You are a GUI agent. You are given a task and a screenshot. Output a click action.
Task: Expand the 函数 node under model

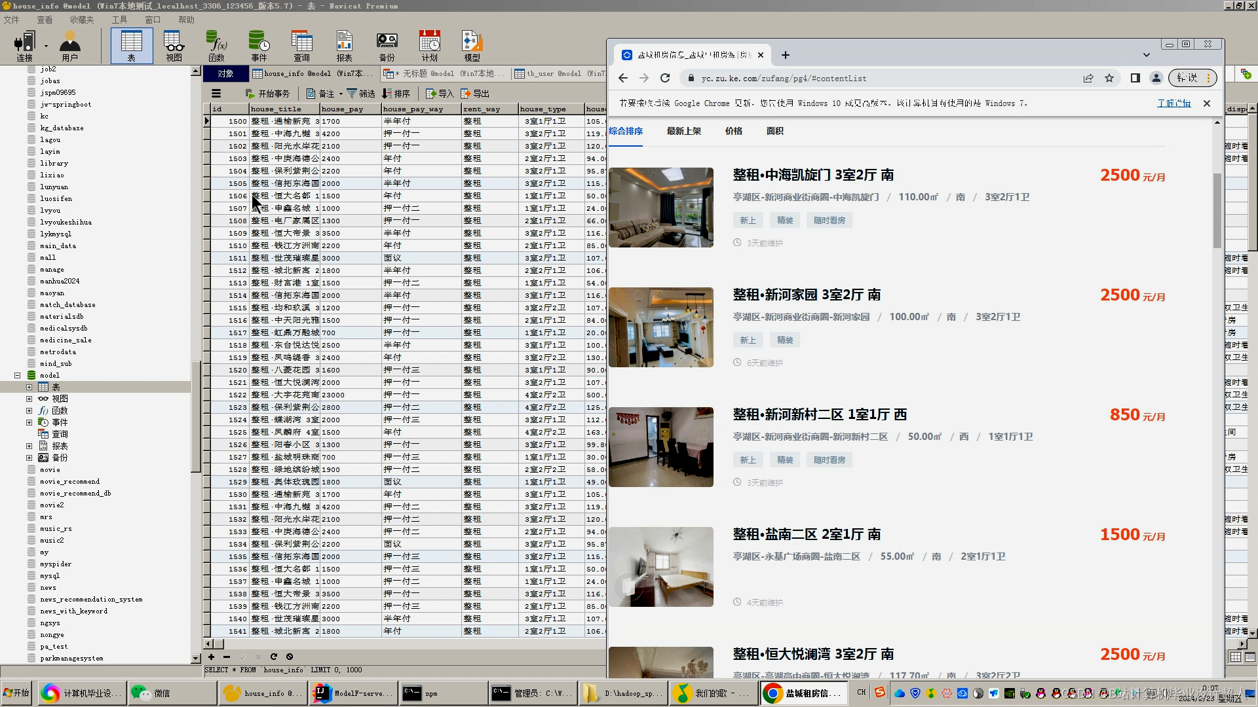click(29, 410)
